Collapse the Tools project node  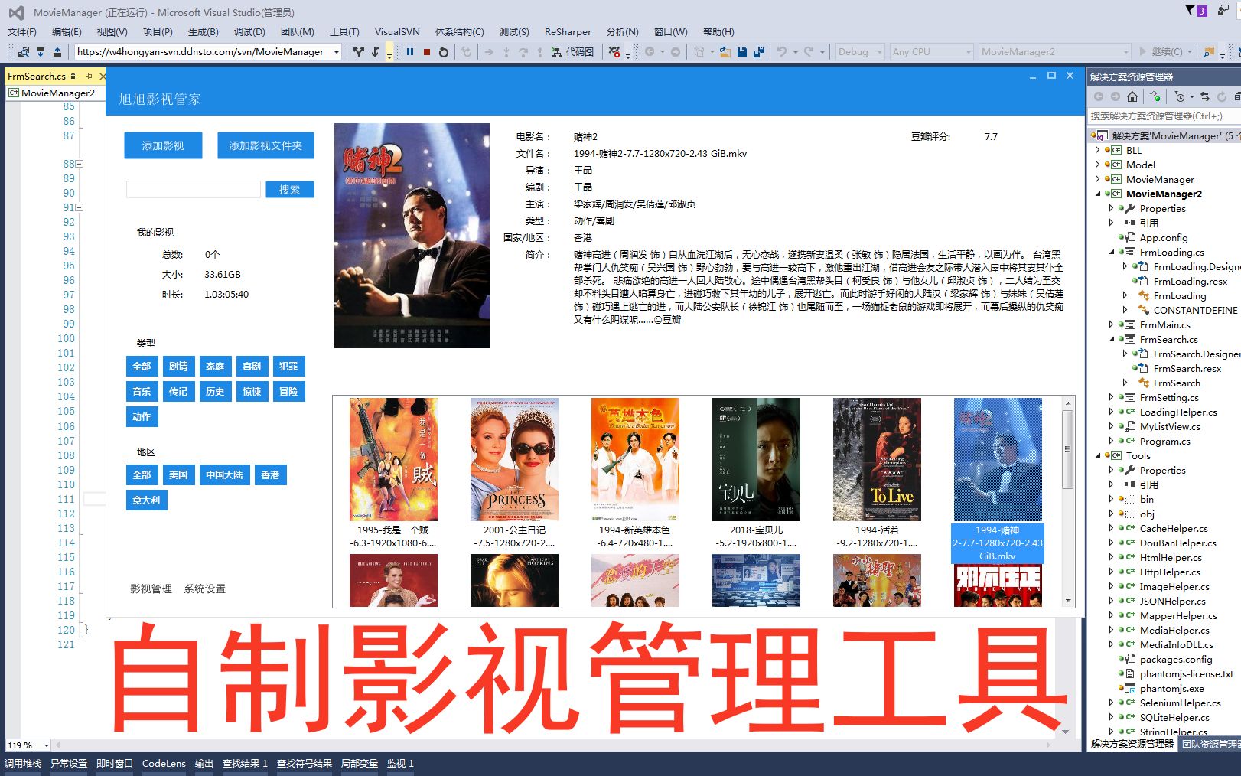click(x=1098, y=455)
